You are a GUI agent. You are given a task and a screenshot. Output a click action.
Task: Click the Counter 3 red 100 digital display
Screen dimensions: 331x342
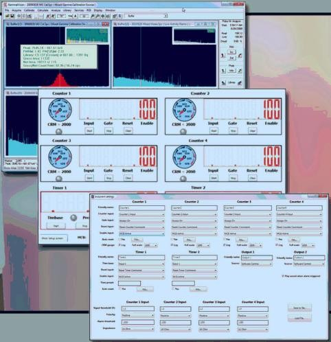click(x=148, y=157)
